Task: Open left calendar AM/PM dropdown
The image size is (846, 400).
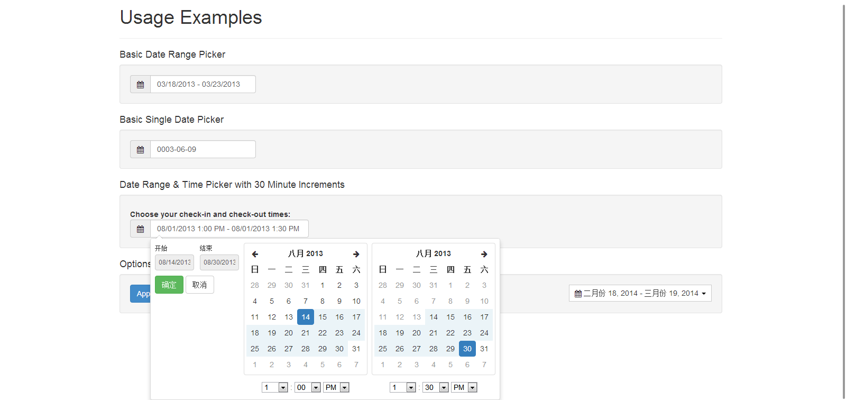Action: [x=336, y=387]
